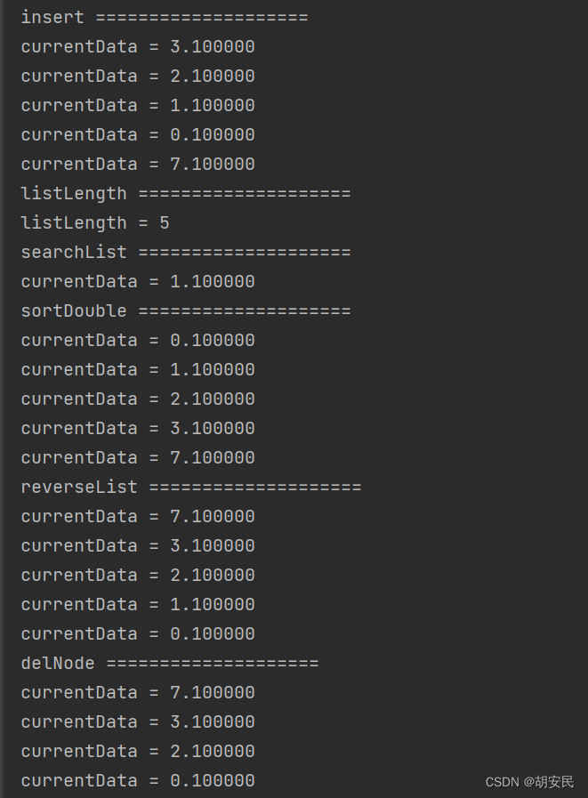The image size is (588, 798).
Task: Select the 7.100000 line in insert section
Action: pyautogui.click(x=138, y=164)
